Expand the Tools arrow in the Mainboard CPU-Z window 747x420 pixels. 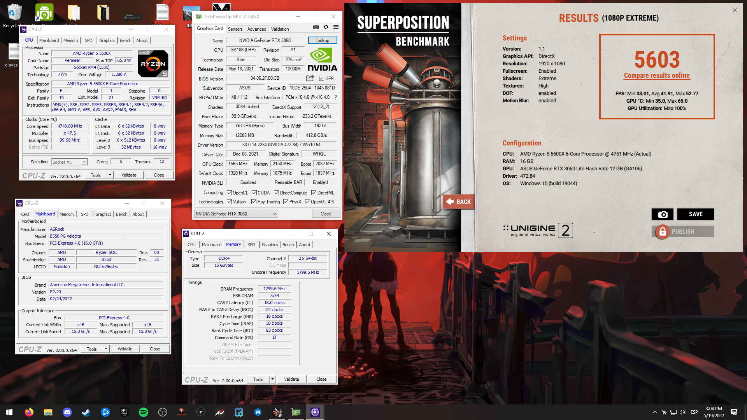pyautogui.click(x=106, y=349)
